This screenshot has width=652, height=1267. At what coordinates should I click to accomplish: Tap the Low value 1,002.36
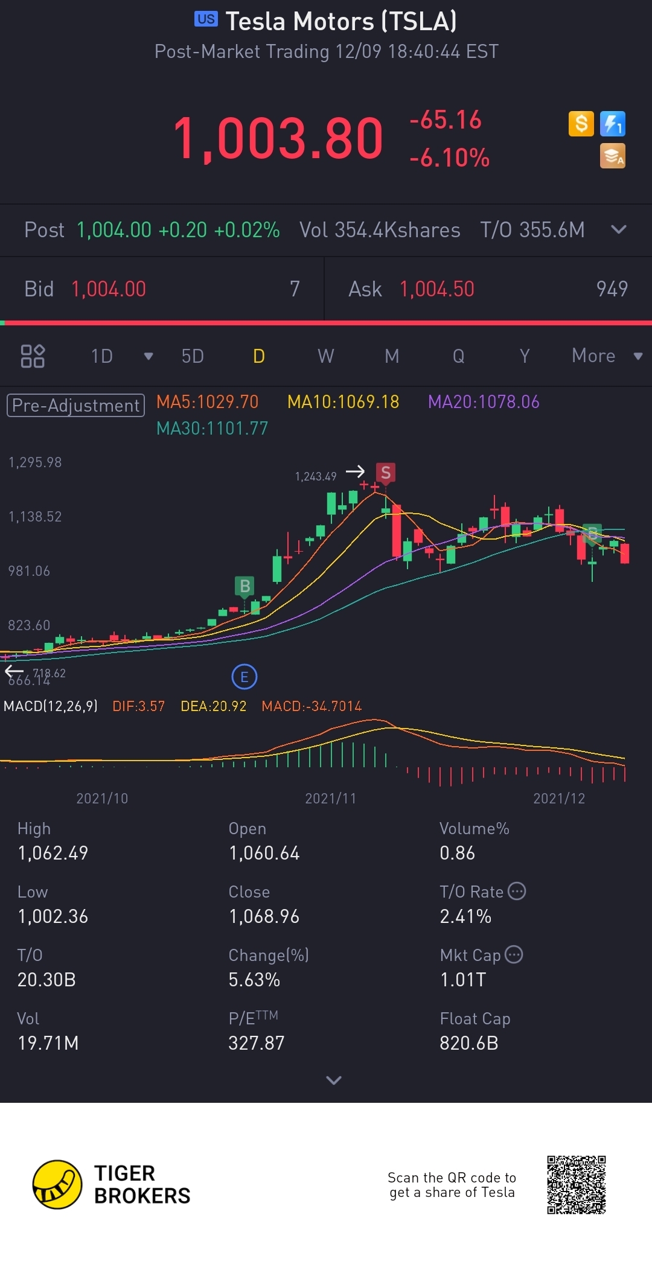point(53,916)
